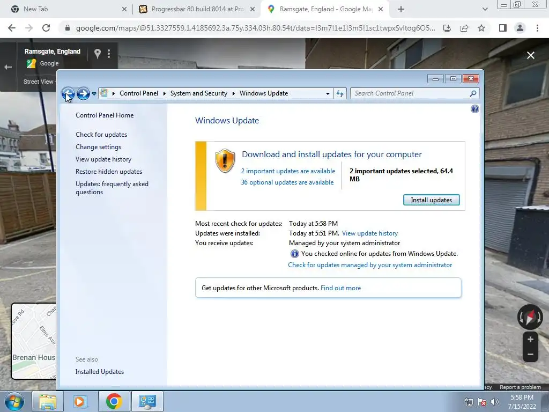The height and width of the screenshot is (412, 549).
Task: Open View update history in sidebar
Action: [103, 159]
